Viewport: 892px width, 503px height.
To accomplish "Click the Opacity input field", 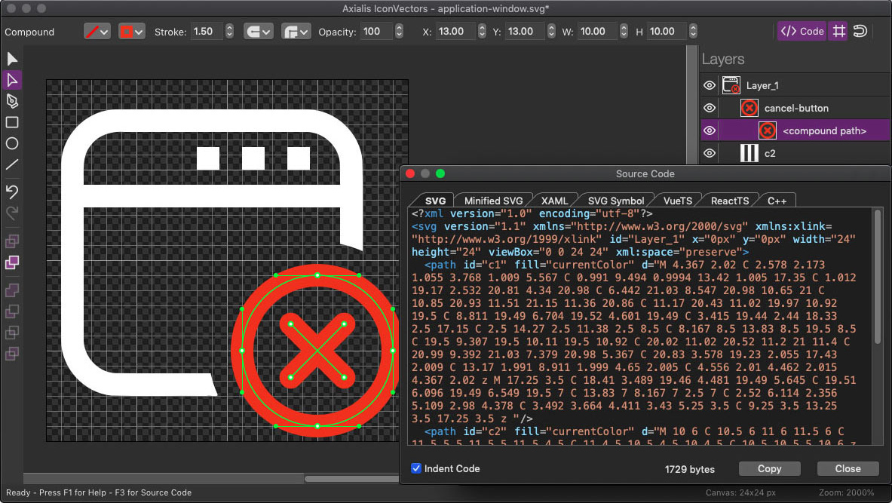I will 376,32.
